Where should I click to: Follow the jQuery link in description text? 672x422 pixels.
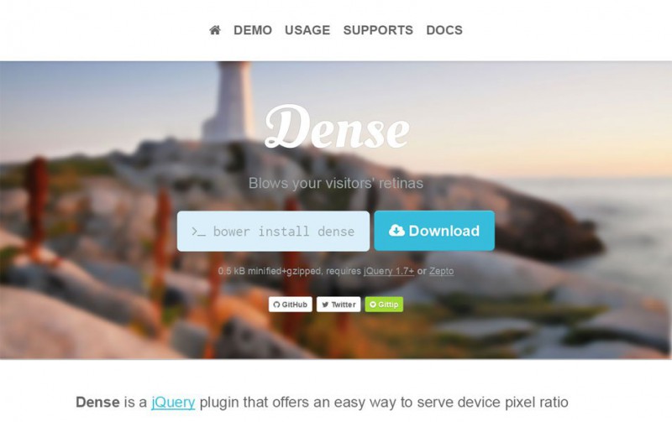[173, 403]
